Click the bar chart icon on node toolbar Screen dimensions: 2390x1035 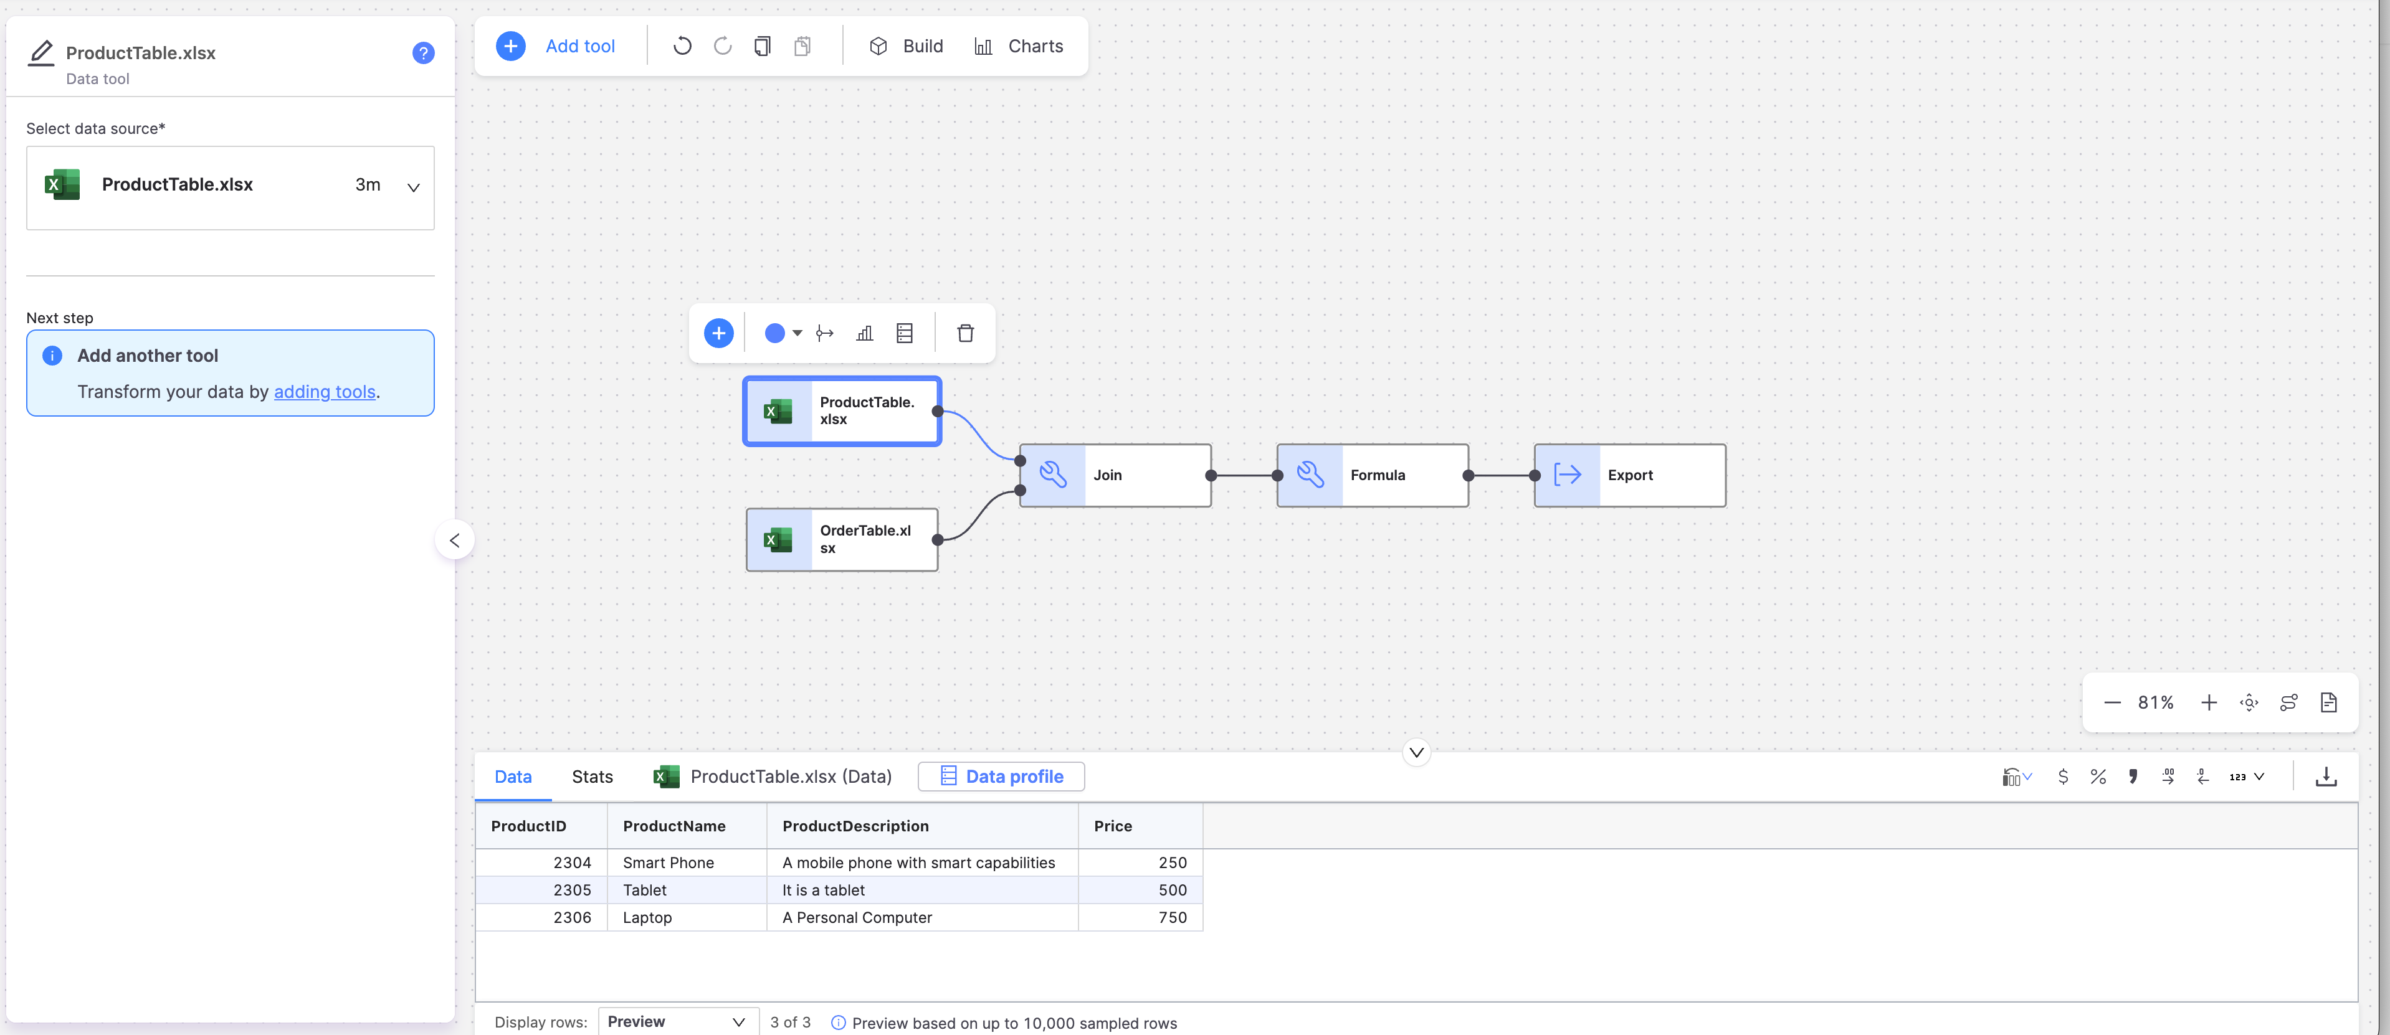point(865,333)
